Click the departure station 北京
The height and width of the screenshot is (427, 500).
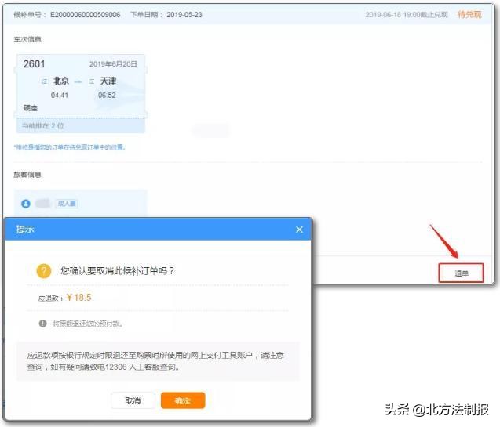click(x=61, y=81)
